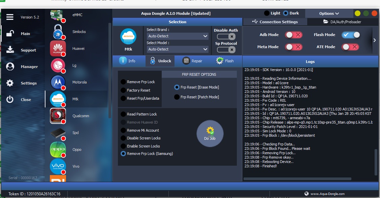Click the Logs panel header
The height and width of the screenshot is (198, 380).
pyautogui.click(x=310, y=62)
